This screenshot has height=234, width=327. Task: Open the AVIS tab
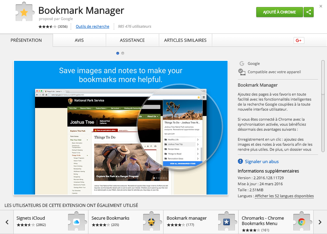pyautogui.click(x=79, y=40)
